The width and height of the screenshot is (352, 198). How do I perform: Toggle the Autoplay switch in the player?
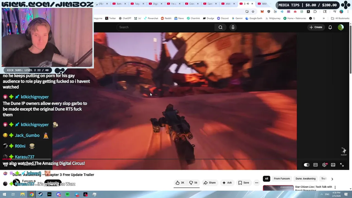tap(307, 165)
